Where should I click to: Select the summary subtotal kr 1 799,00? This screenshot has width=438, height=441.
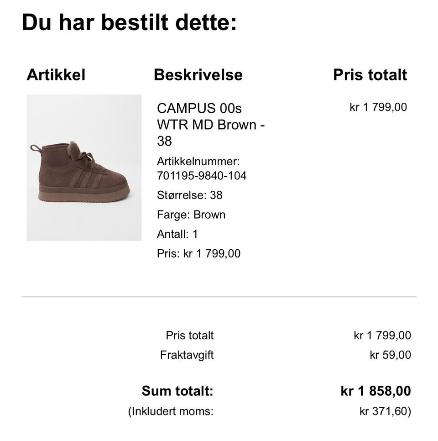click(382, 336)
